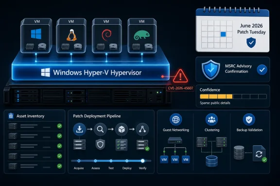280x186 pixels.
Task: Click the server stack below the download icon
Action: coord(79,144)
